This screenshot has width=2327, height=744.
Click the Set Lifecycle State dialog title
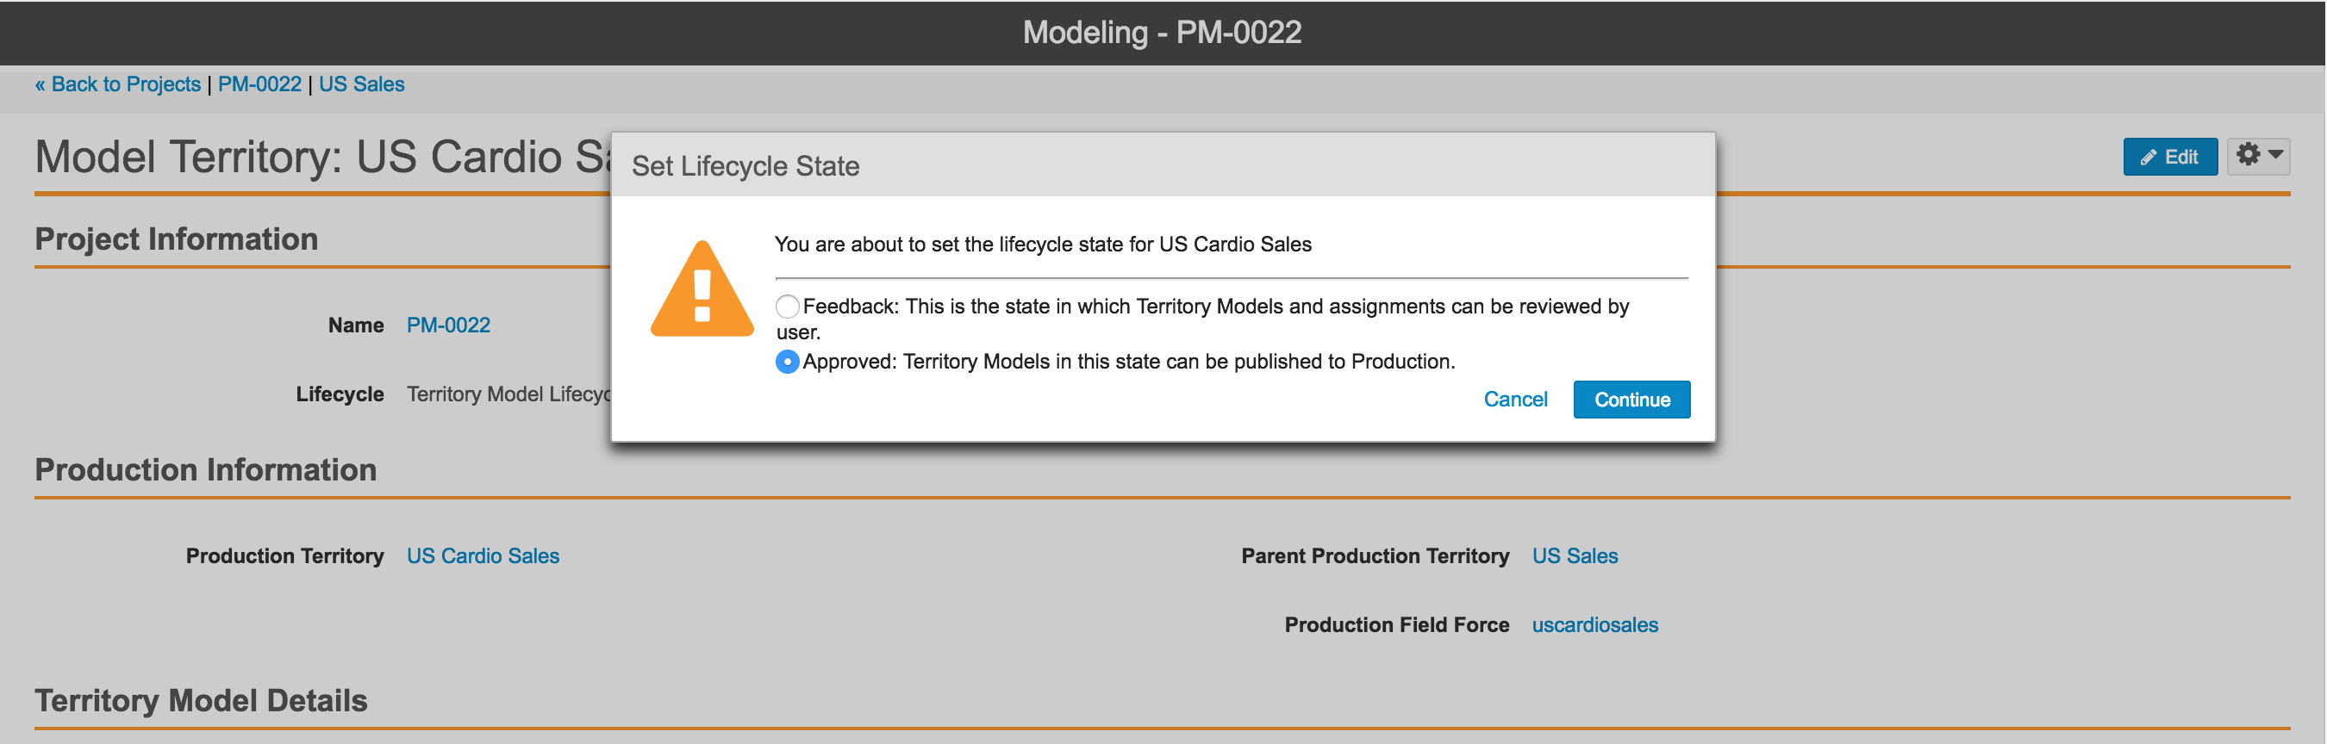tap(746, 166)
